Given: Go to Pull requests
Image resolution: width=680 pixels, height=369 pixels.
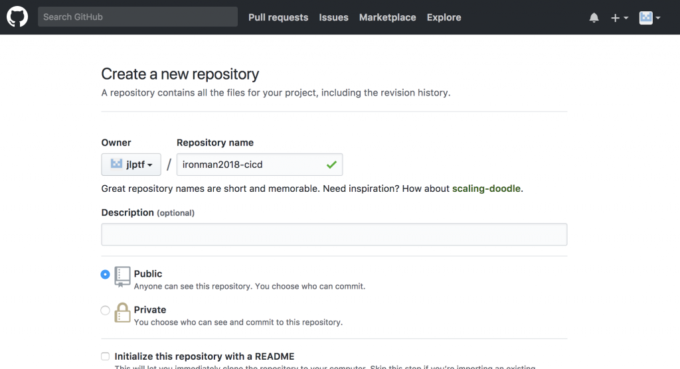Looking at the screenshot, I should tap(278, 17).
